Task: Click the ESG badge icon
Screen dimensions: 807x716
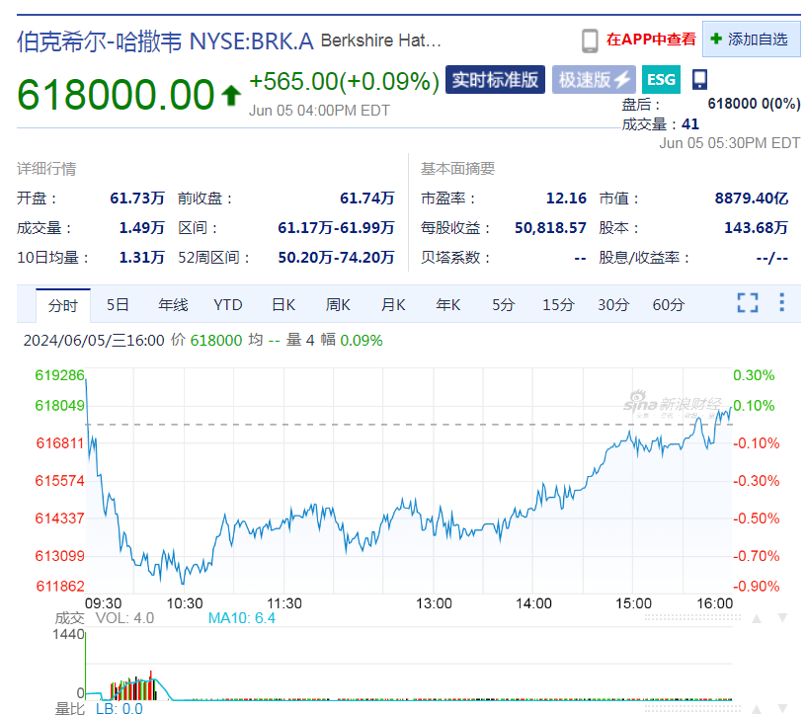Action: coord(661,80)
